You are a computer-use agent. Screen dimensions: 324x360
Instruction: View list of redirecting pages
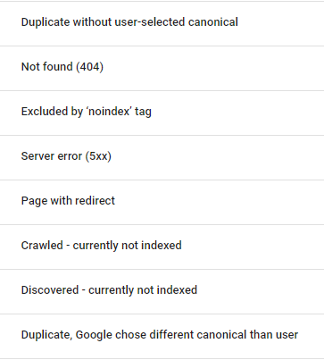(162, 202)
